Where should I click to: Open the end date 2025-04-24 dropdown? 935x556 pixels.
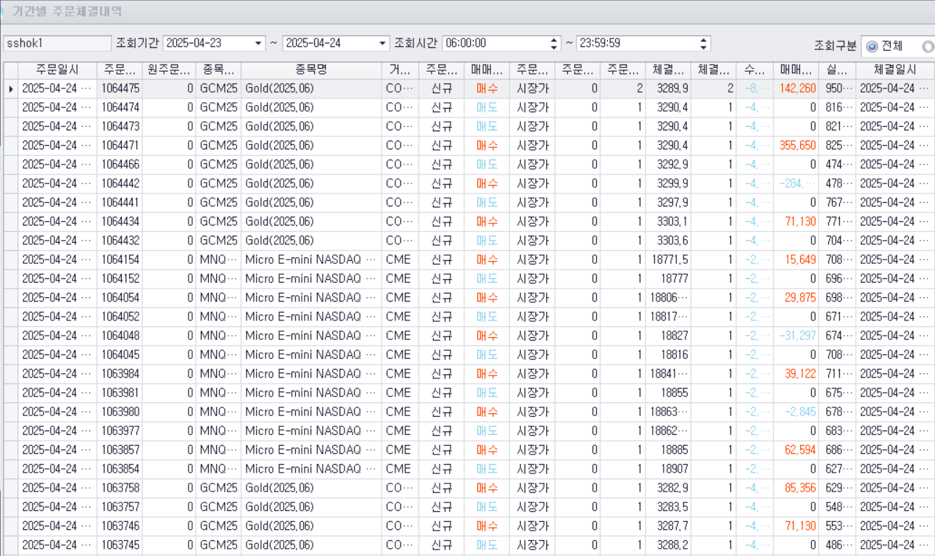pos(384,43)
